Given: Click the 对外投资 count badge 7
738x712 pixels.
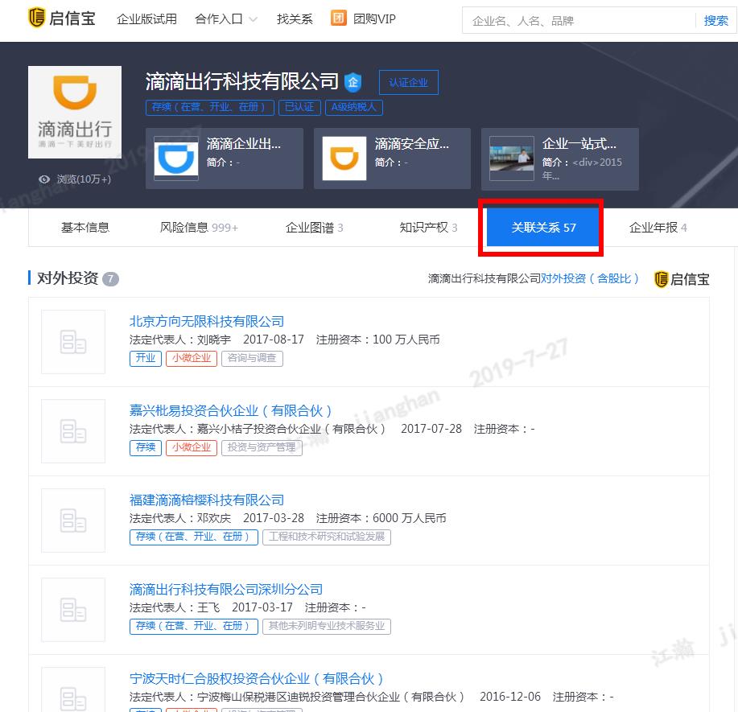Looking at the screenshot, I should tap(110, 278).
